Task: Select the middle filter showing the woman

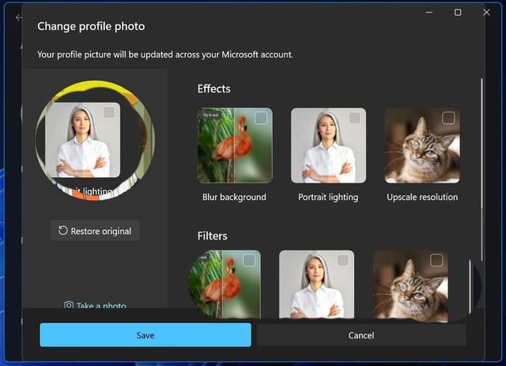Action: (316, 285)
